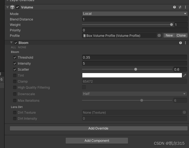Screen dimensions: 189x148
Task: Click Priority input field
Action: point(135,30)
